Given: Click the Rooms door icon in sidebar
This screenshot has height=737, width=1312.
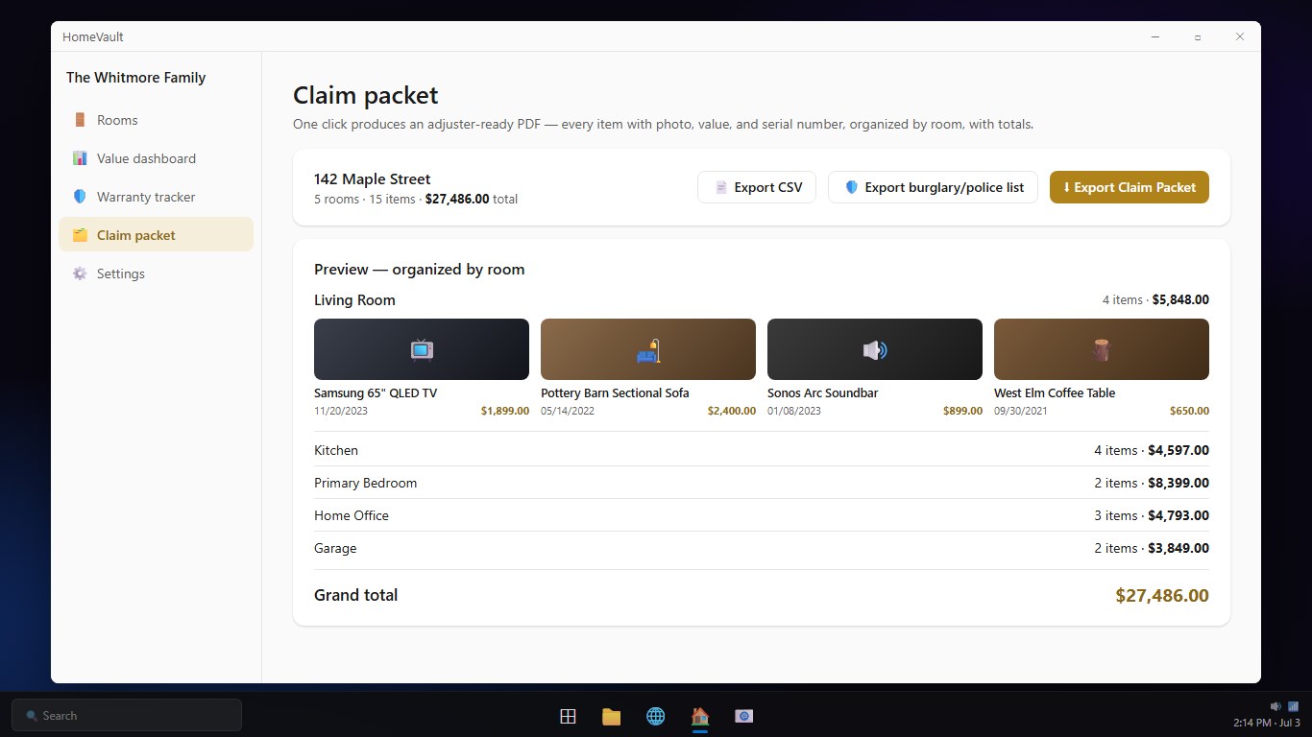Looking at the screenshot, I should click(80, 120).
